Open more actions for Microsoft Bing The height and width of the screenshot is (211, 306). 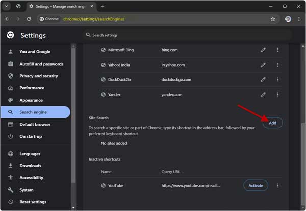277,50
